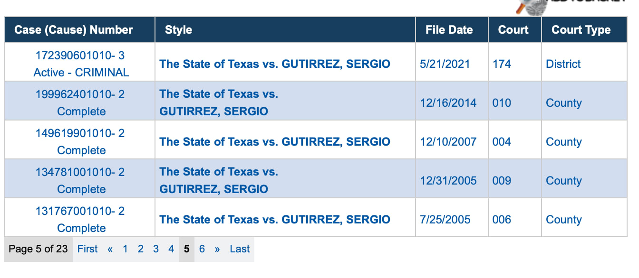Go to page 6 of results
Viewport: 639px width, 278px height.
202,249
